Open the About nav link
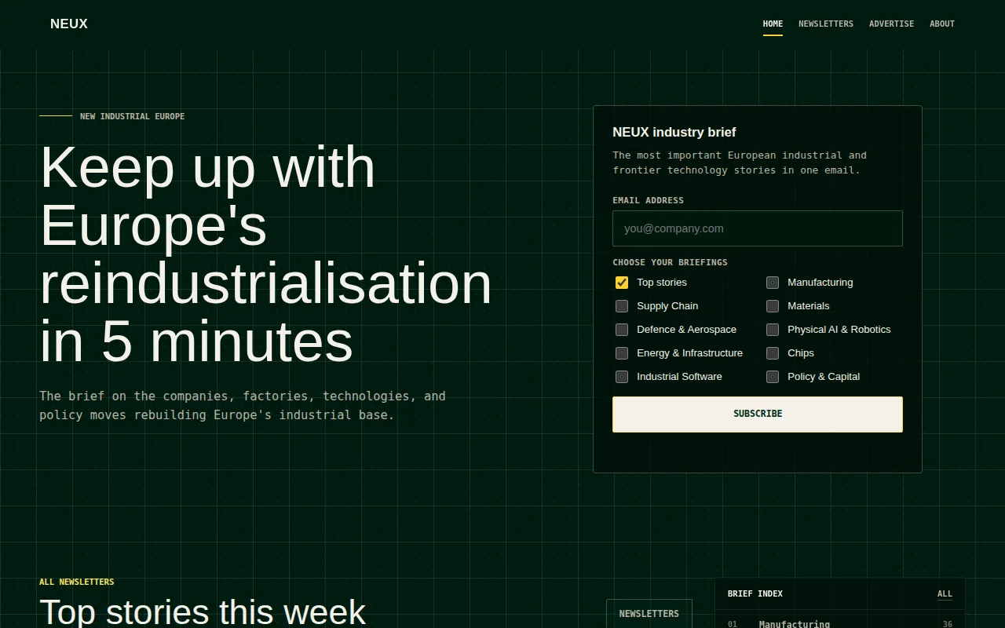This screenshot has width=1005, height=628. 942,24
